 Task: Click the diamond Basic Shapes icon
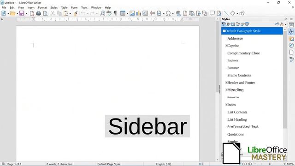(233, 13)
